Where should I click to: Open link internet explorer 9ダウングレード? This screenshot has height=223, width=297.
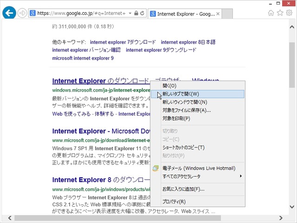click(x=161, y=50)
